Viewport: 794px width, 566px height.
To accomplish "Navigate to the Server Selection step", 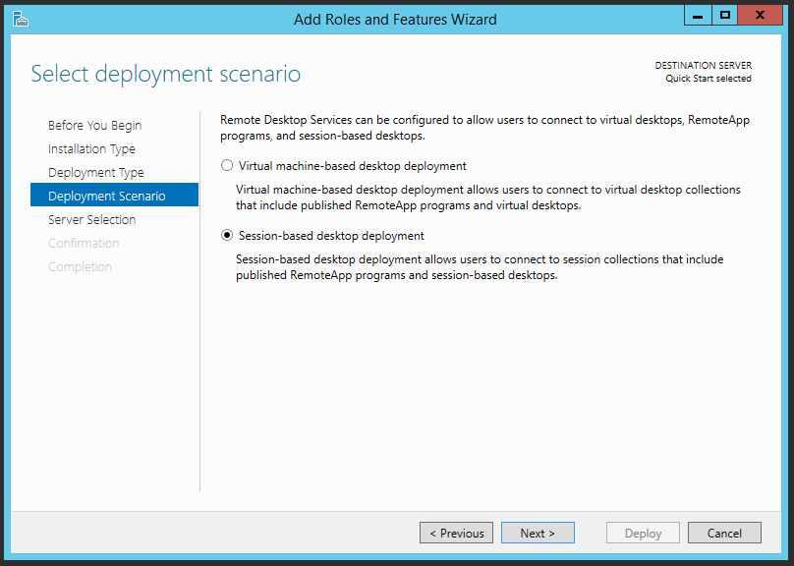I will click(91, 220).
